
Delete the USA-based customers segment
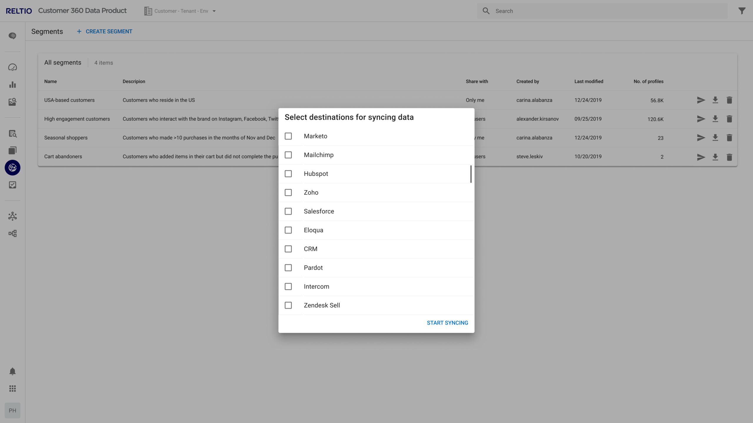[x=729, y=100]
